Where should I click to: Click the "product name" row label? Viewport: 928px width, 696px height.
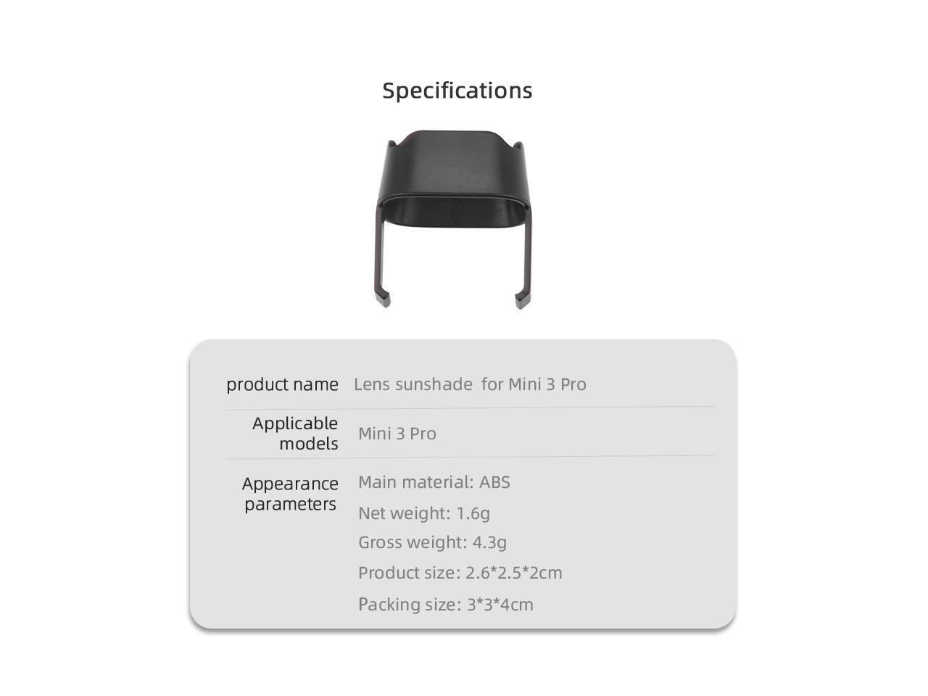pos(282,384)
